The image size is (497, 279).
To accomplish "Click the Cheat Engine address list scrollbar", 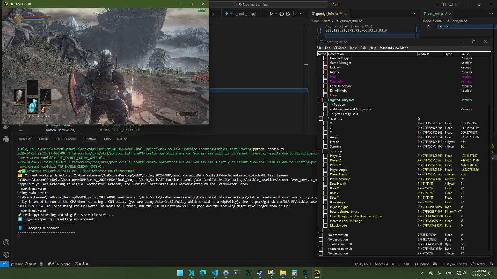I will 489,178.
